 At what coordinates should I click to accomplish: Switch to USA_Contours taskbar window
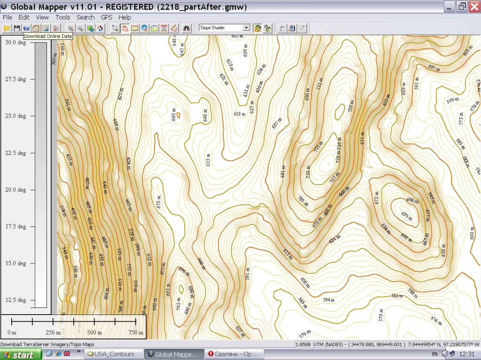tap(114, 354)
